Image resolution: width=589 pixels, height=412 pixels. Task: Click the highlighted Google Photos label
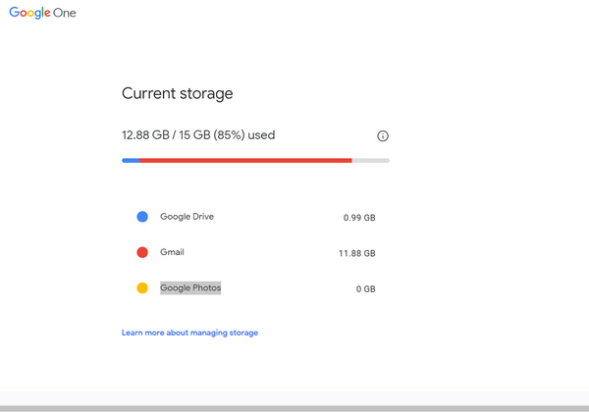[x=190, y=288]
